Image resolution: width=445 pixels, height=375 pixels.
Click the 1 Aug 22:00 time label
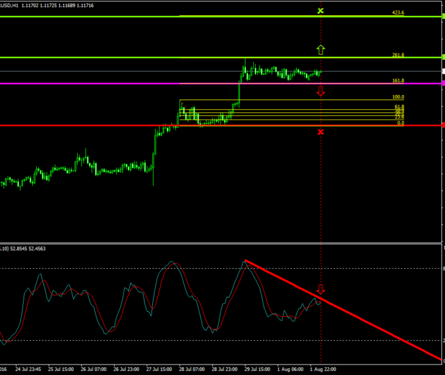[x=323, y=369]
